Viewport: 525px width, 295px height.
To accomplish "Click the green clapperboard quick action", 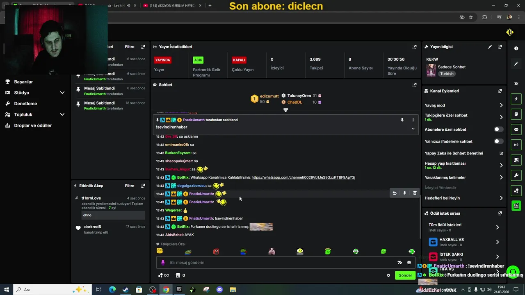I will [516, 206].
